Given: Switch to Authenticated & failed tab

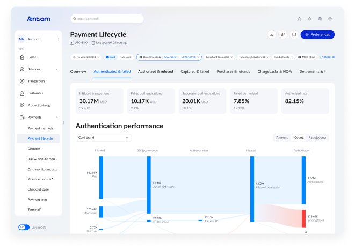Looking at the screenshot, I should coord(112,72).
